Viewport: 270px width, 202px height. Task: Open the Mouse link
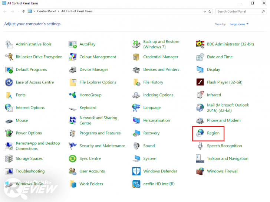(x=22, y=120)
